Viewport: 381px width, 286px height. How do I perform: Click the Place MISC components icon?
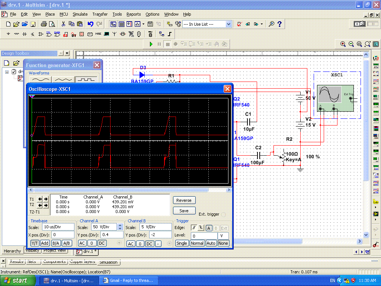(x=98, y=34)
